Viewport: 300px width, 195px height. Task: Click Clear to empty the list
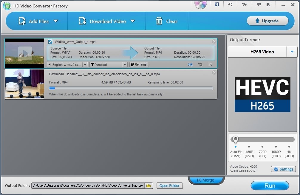point(167,21)
